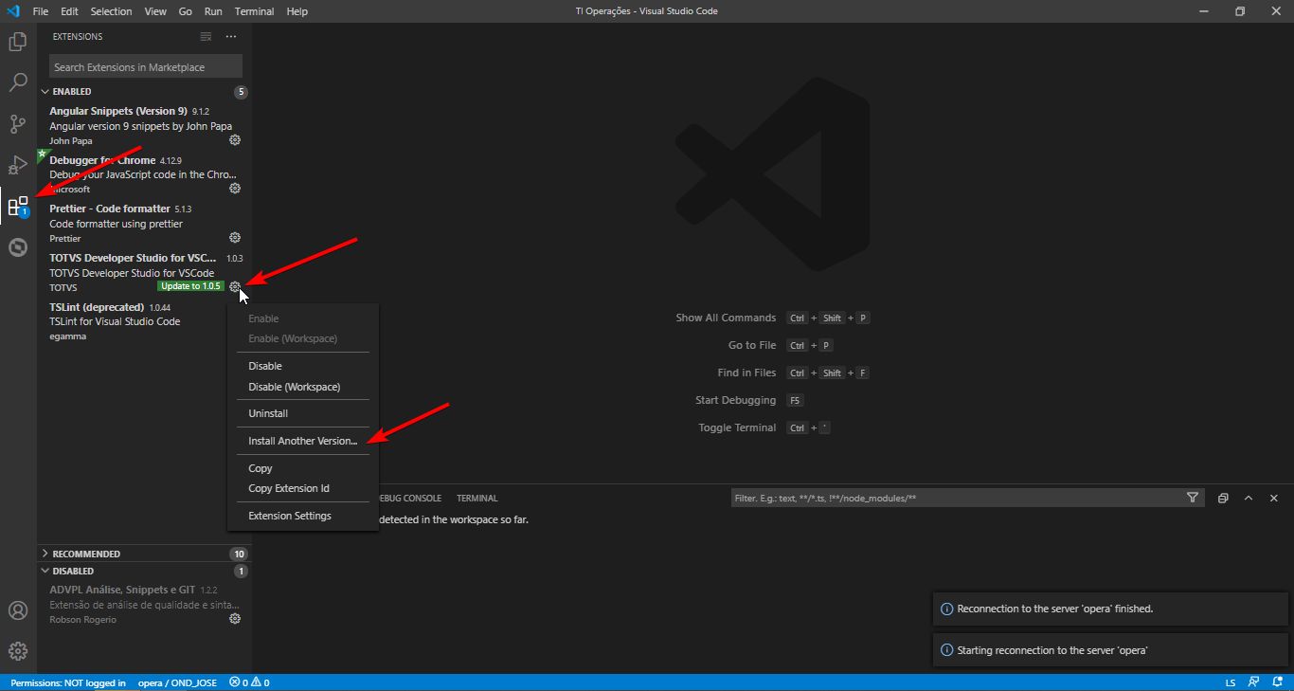Click the LS status bar item
This screenshot has width=1294, height=691.
tap(1231, 682)
